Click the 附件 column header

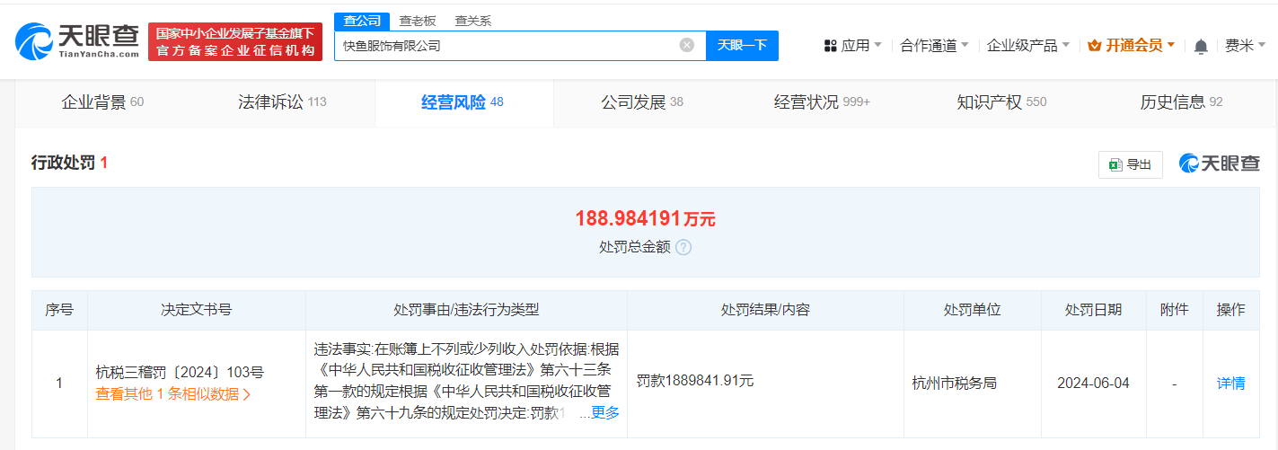(x=1174, y=310)
